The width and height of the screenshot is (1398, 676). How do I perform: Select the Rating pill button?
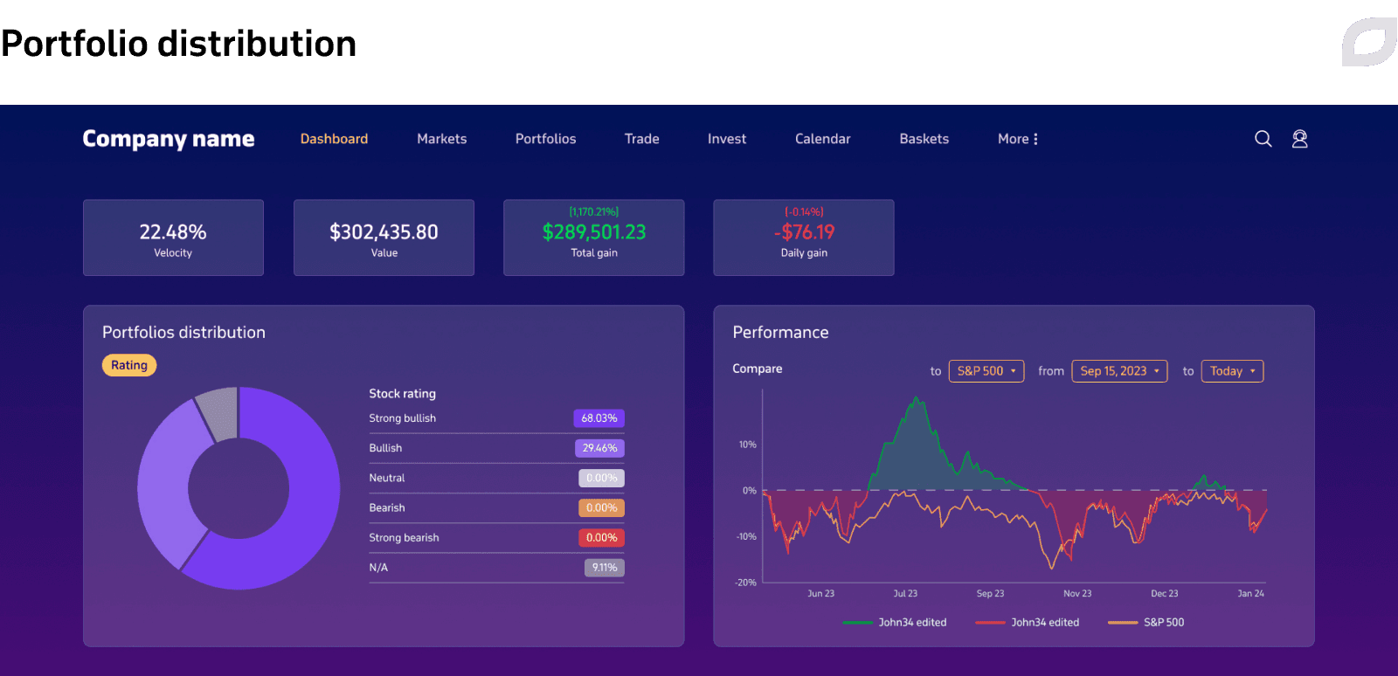coord(129,365)
